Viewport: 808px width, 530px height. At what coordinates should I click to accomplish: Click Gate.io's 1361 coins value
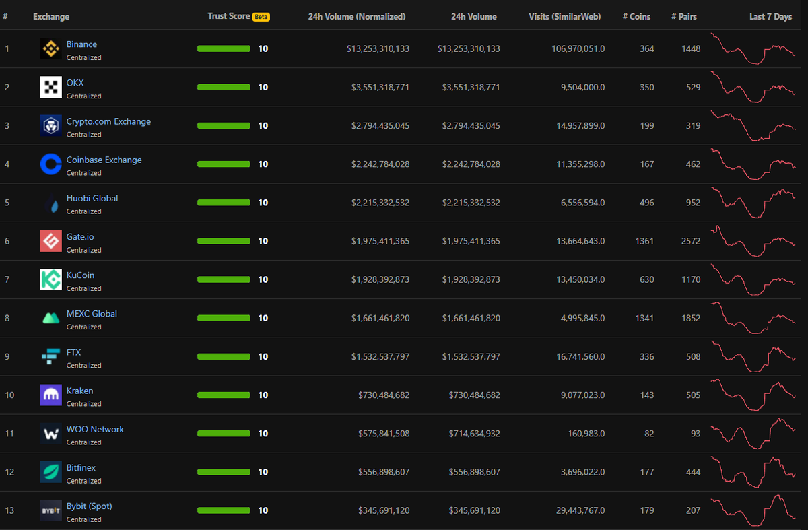click(x=644, y=241)
